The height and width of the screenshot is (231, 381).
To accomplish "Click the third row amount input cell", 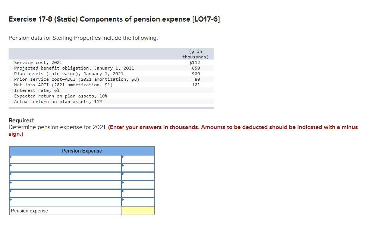I will point(138,176).
